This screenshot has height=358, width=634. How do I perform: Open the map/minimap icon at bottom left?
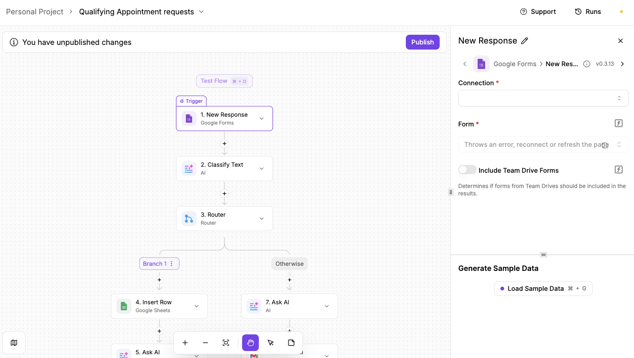tap(13, 342)
